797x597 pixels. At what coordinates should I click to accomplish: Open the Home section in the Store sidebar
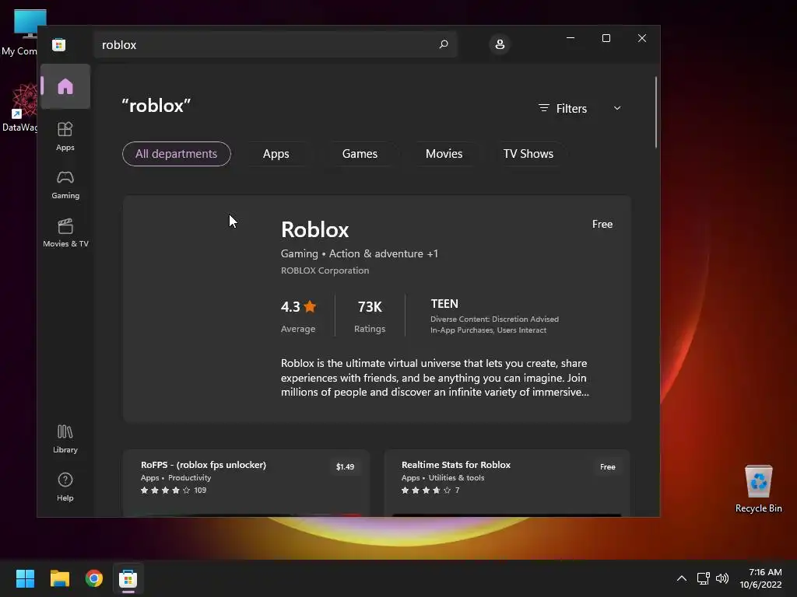pos(65,86)
